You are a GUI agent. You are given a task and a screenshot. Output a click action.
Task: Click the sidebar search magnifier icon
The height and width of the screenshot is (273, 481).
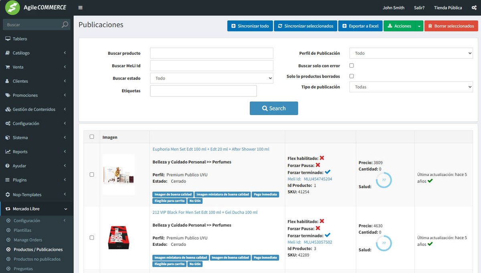click(64, 24)
